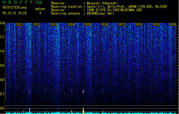179x114 pixels.
Task: Click the yellow power spike before 1522
Action: point(30,111)
